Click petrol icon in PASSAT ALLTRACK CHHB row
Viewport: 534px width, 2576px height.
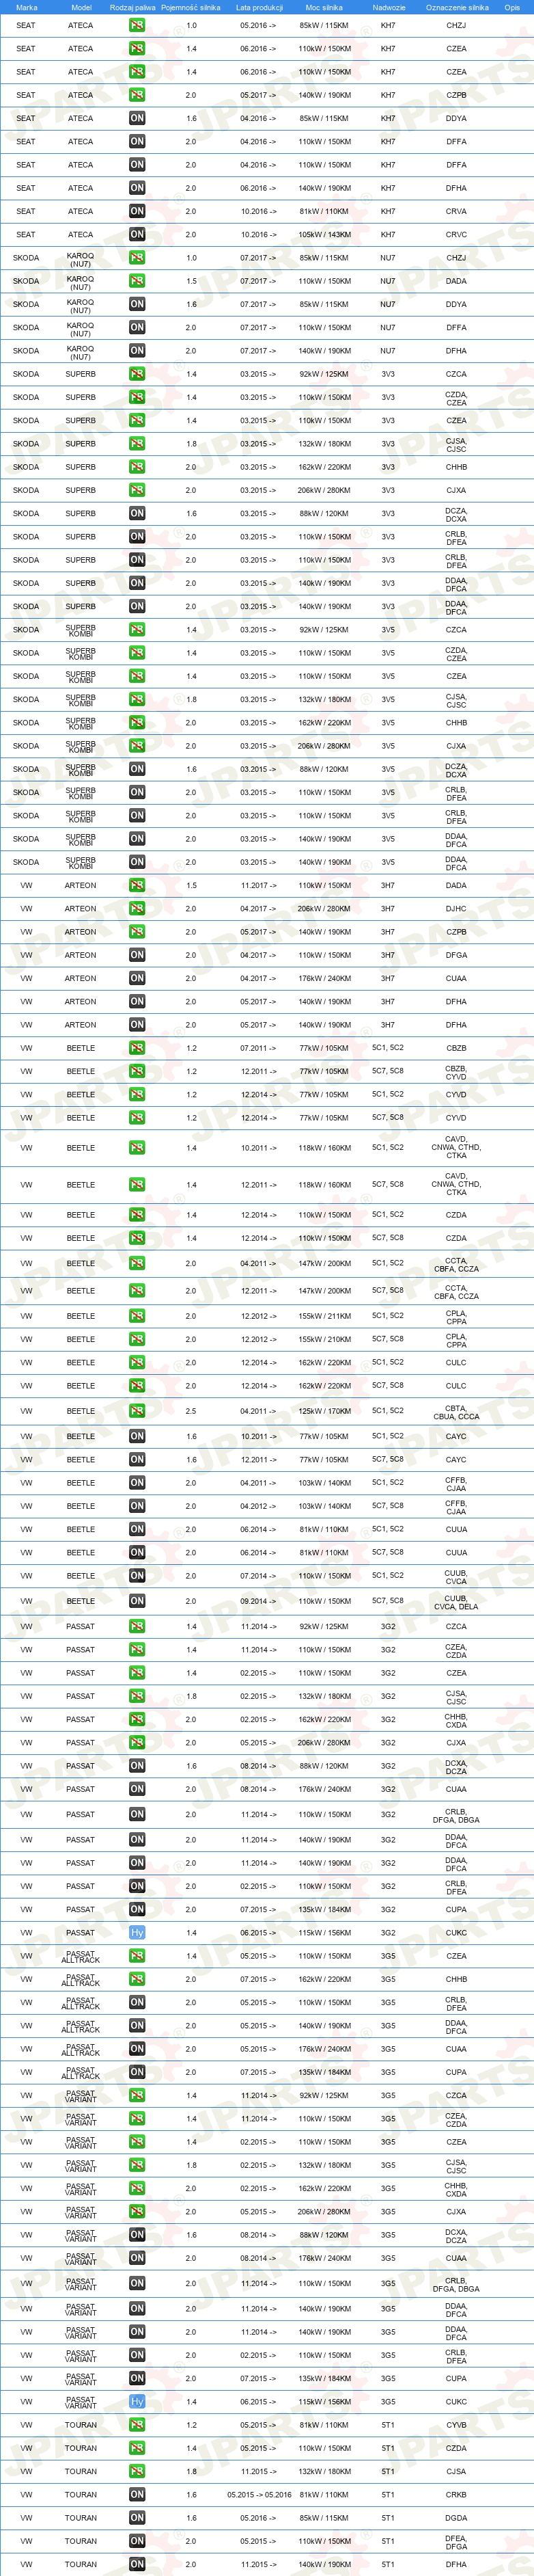pos(137,1979)
